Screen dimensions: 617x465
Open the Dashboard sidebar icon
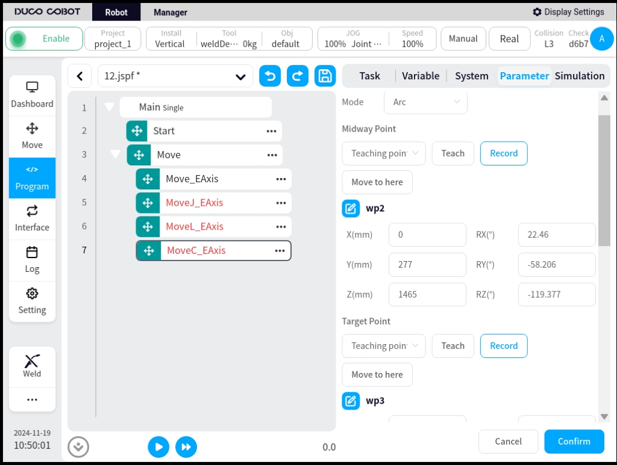pos(32,95)
